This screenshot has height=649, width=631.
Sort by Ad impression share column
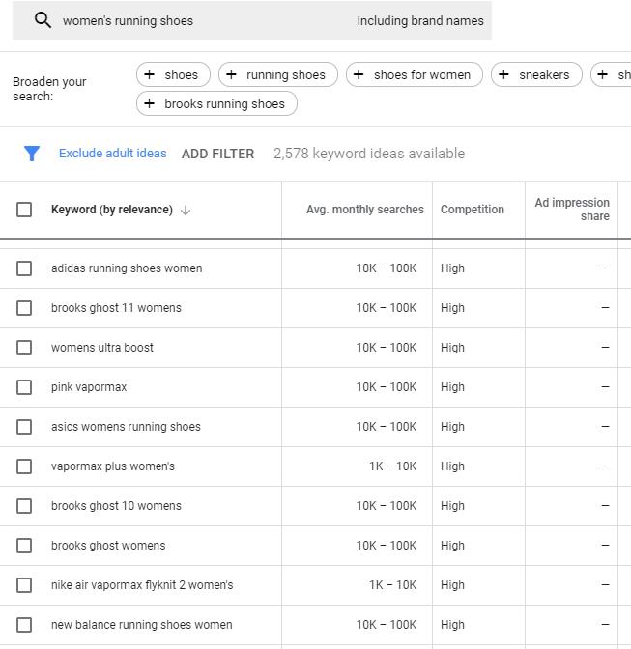point(572,209)
